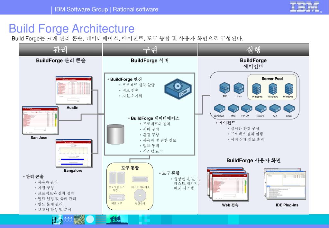The width and height of the screenshot is (329, 228).
Task: Click the "에이전트" bullet heading under the server box
Action: tap(227, 123)
